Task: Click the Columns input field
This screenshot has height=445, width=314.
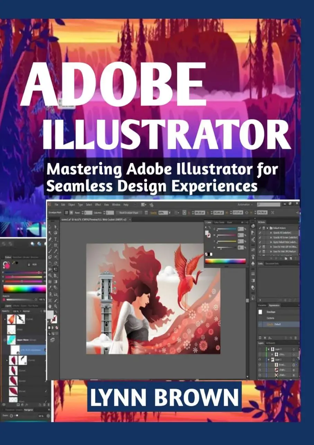Action: tap(110, 212)
